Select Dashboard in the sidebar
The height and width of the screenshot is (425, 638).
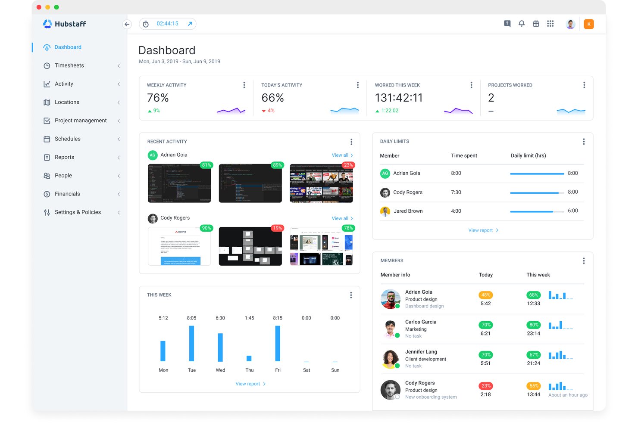click(x=68, y=47)
